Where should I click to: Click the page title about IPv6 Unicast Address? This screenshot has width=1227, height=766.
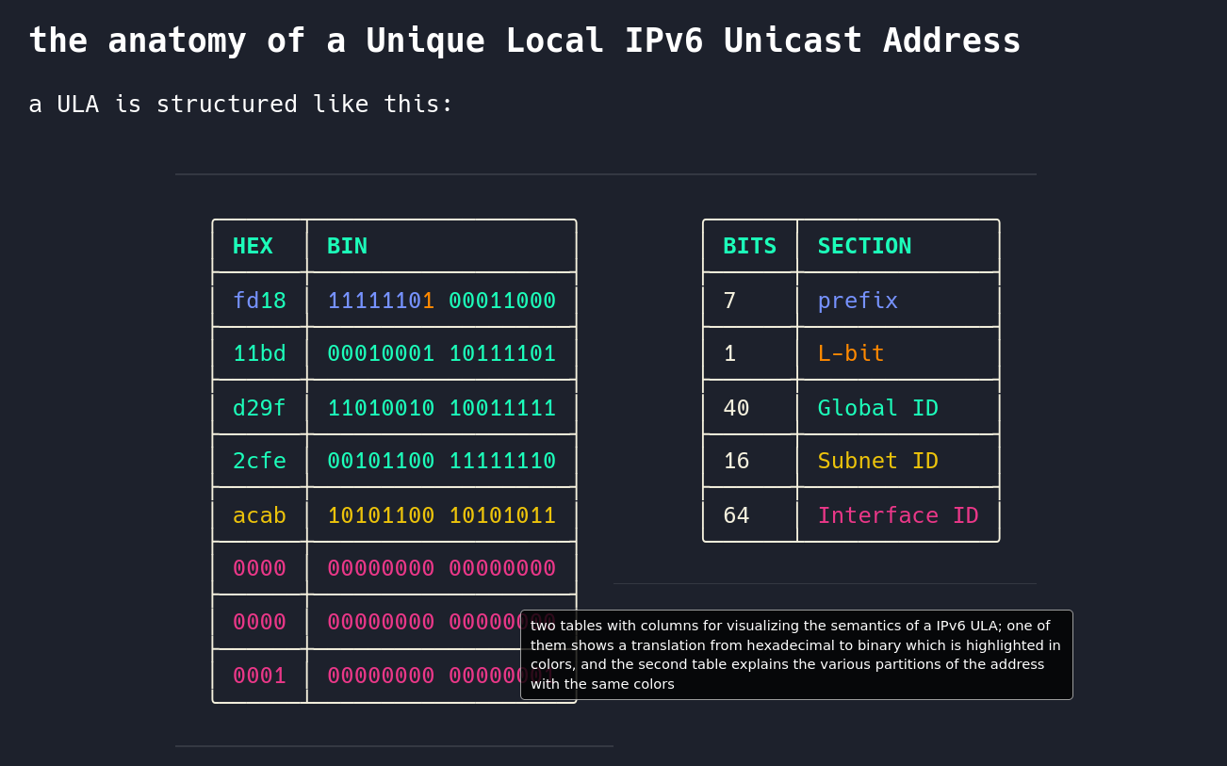tap(524, 41)
